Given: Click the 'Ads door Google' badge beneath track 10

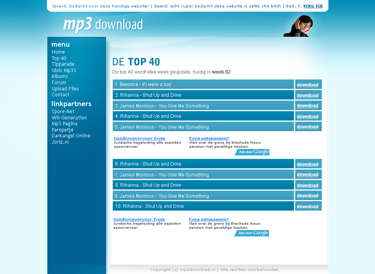Looking at the screenshot, I should pos(251,233).
